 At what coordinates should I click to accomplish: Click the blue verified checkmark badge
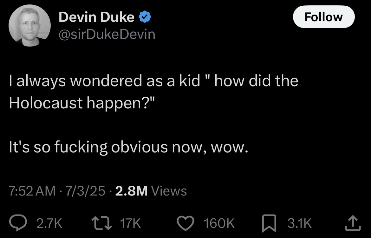pyautogui.click(x=145, y=17)
